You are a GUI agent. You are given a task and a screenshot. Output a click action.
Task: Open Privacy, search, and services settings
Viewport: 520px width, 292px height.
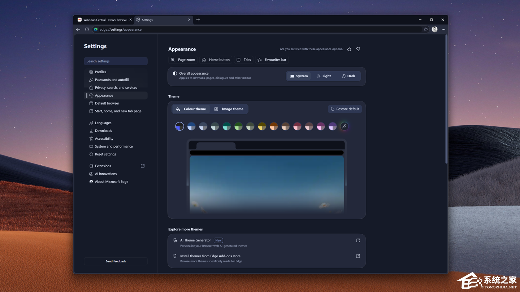coord(116,88)
